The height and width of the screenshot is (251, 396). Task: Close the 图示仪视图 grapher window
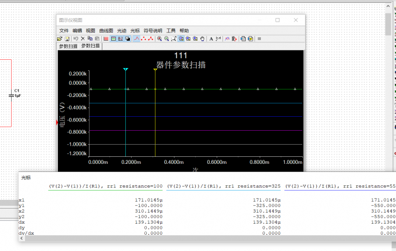(296, 20)
